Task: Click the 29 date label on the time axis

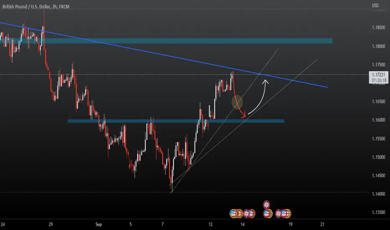Action: (x=51, y=224)
